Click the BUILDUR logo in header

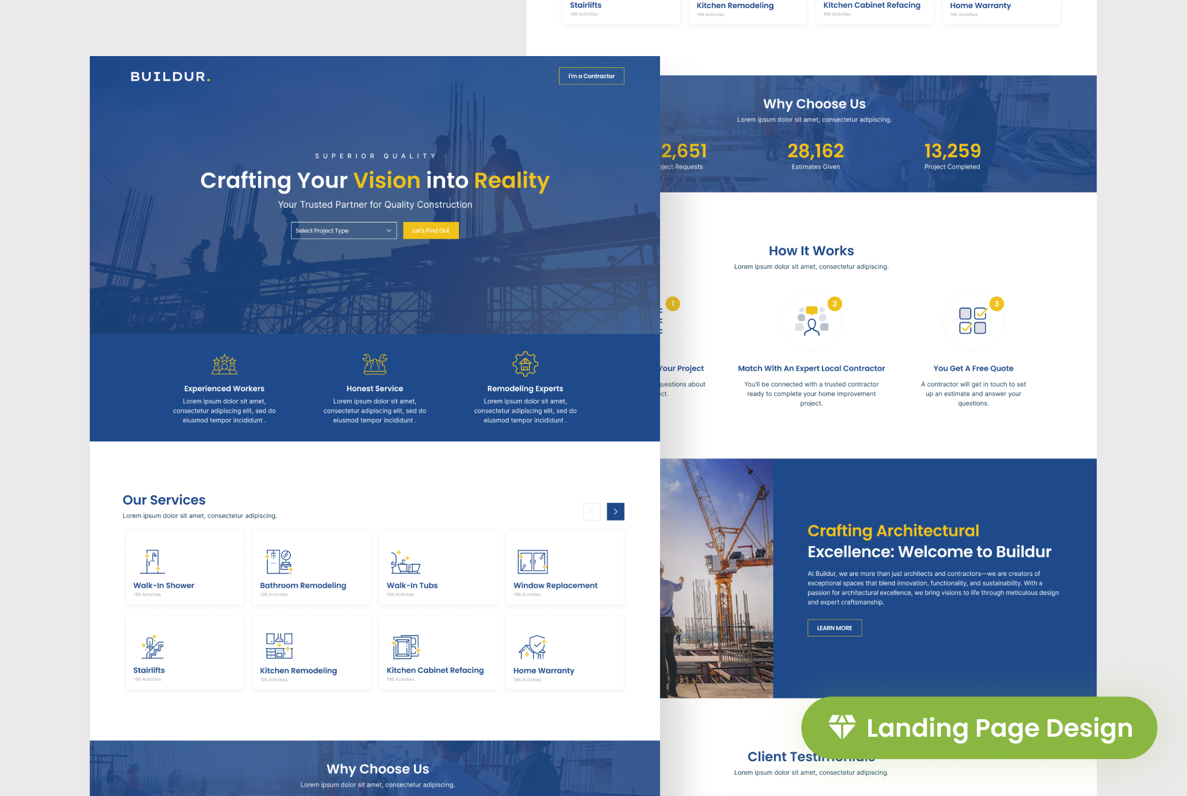tap(170, 77)
